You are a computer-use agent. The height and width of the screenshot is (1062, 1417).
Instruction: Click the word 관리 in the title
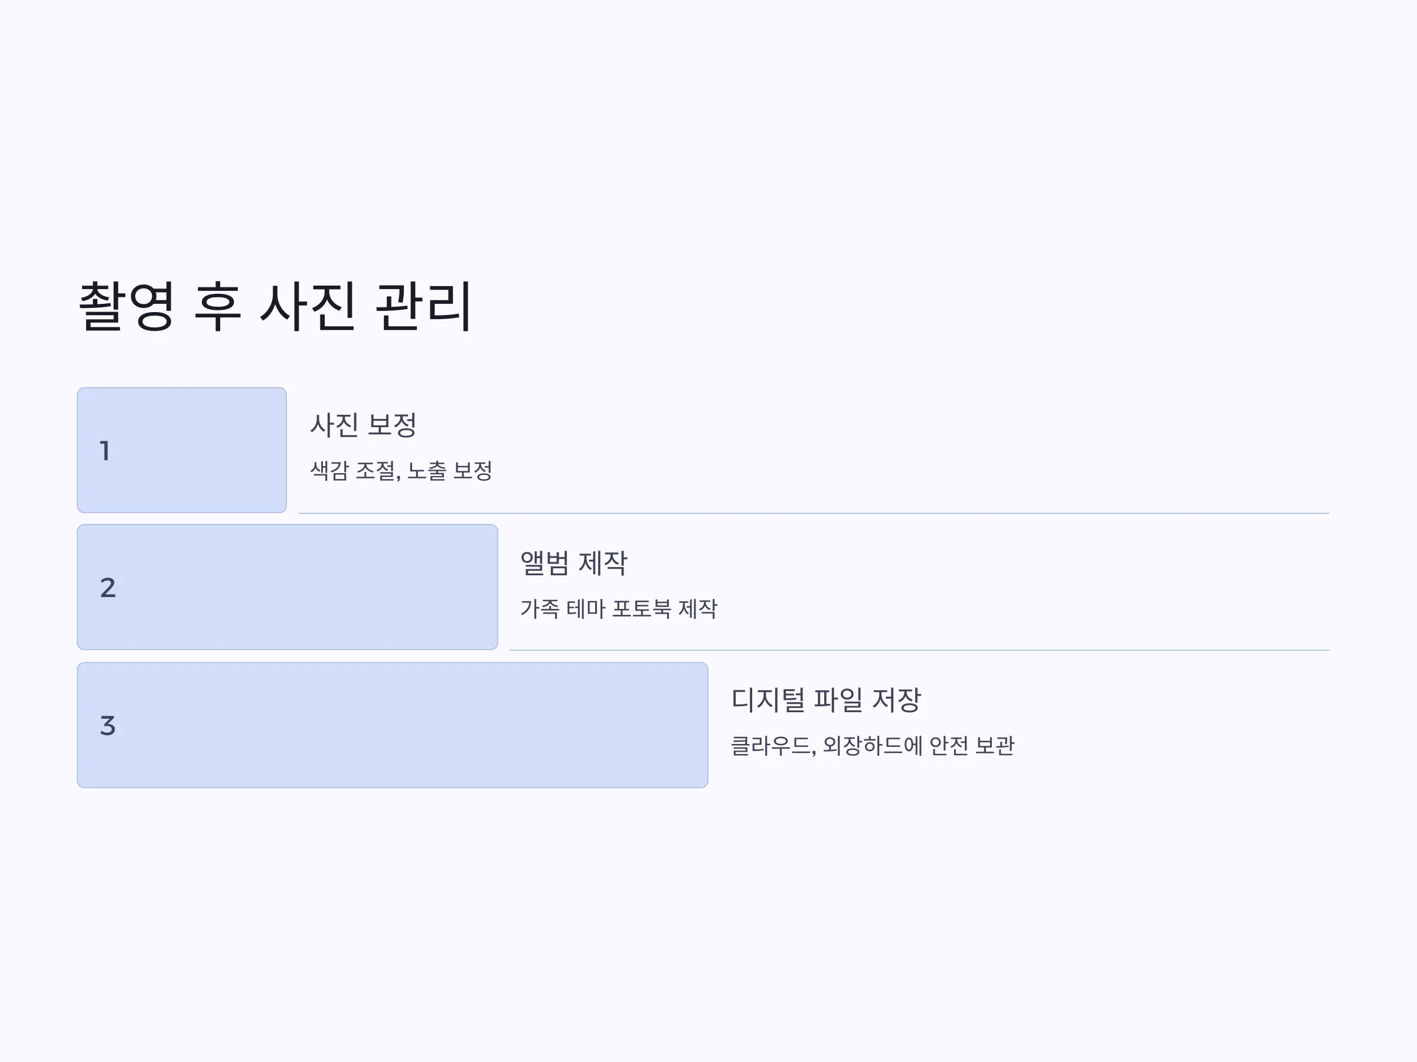423,307
